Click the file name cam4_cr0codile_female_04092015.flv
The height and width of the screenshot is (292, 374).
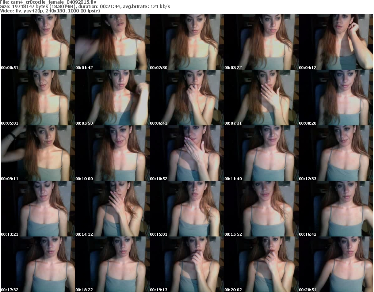click(x=53, y=2)
